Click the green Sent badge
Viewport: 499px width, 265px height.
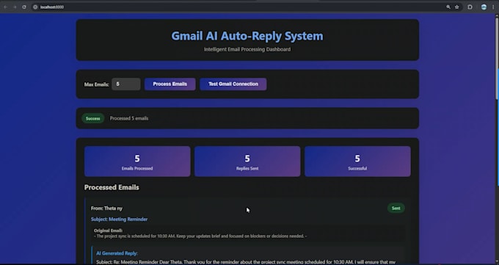pyautogui.click(x=396, y=208)
